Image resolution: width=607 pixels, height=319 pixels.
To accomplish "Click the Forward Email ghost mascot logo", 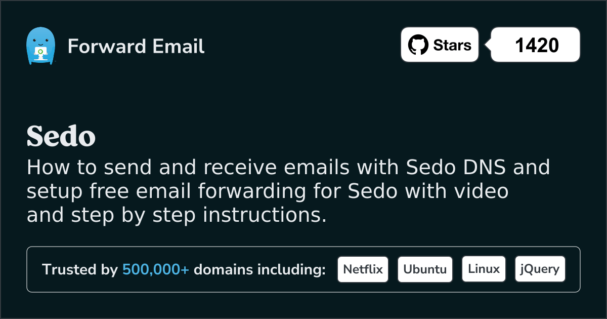I will click(40, 46).
